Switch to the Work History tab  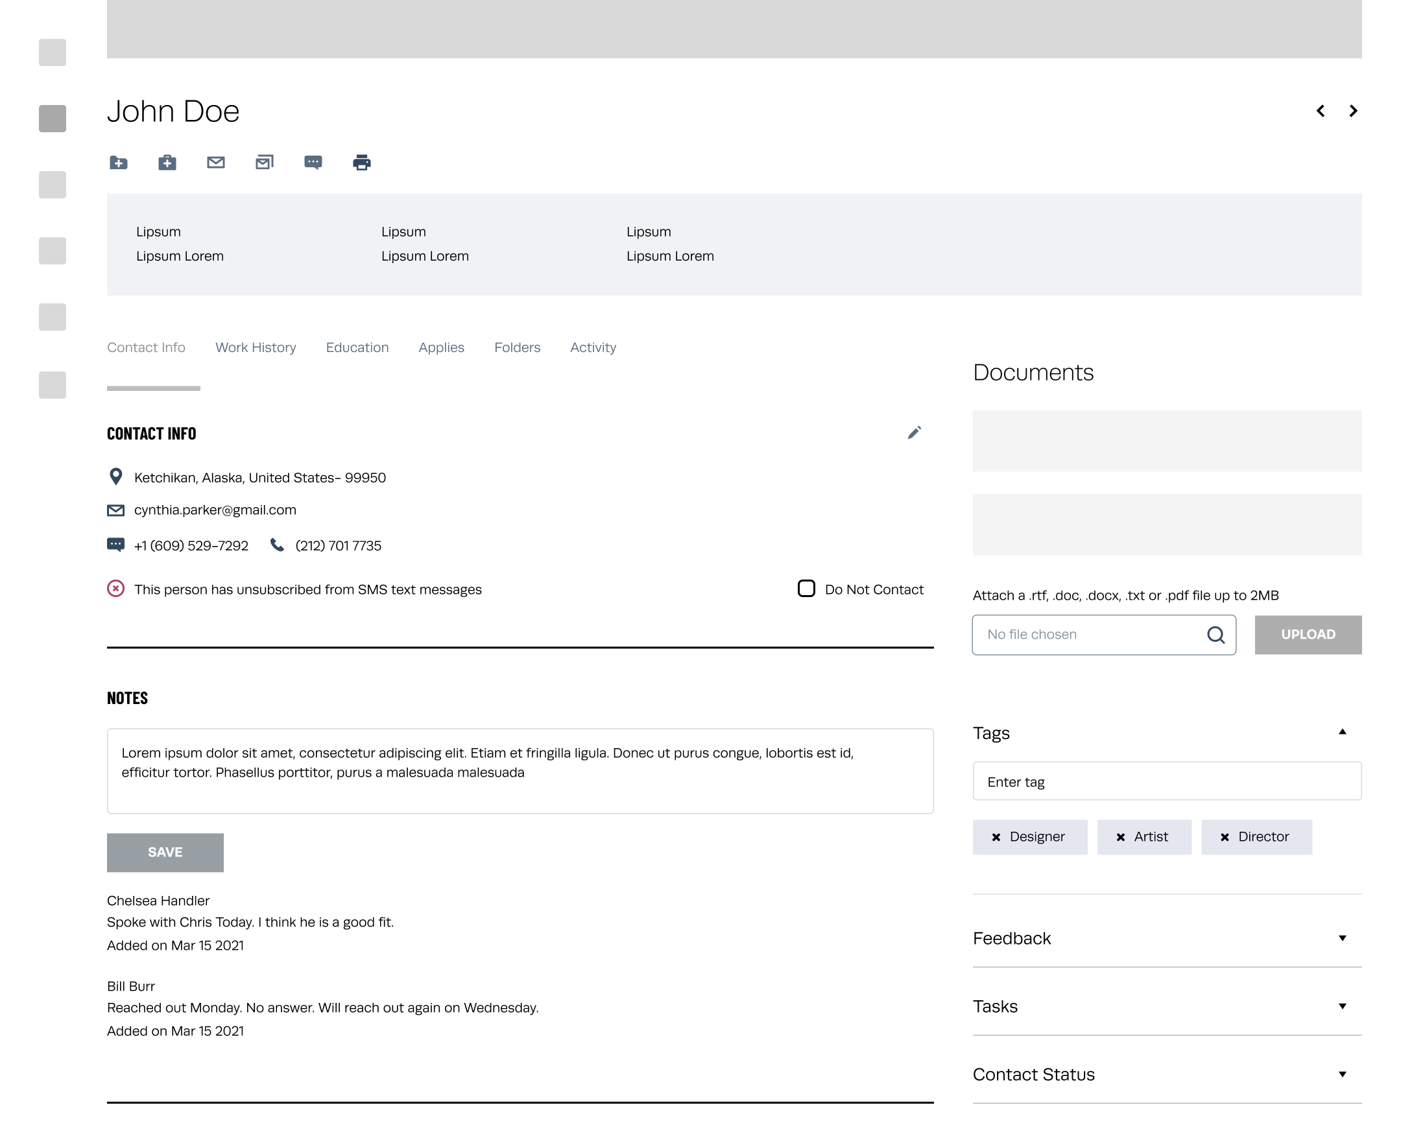point(256,347)
